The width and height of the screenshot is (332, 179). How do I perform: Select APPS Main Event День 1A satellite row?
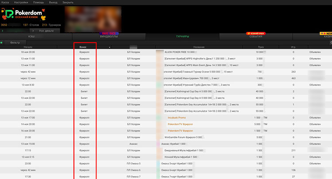(x=166, y=65)
